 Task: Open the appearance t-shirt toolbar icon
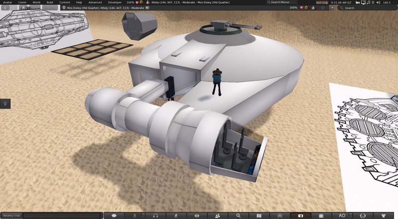coord(383,216)
